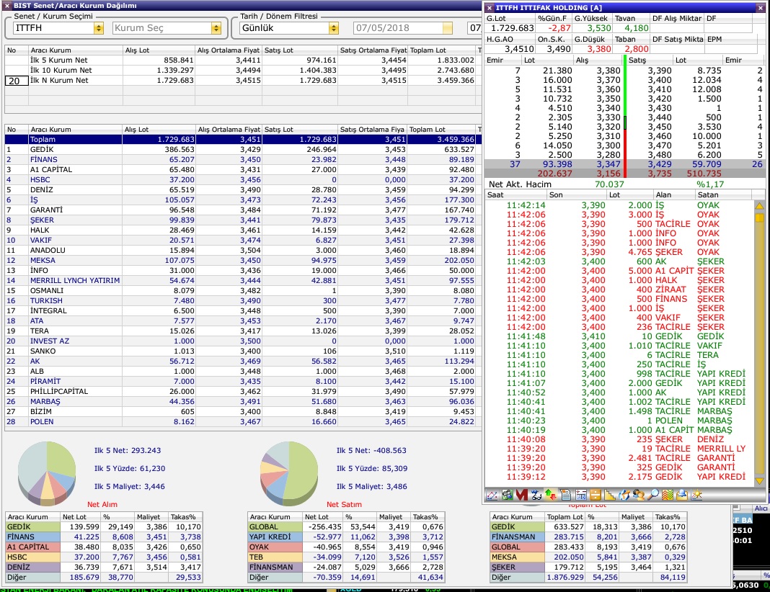This screenshot has height=592, width=770.
Task: Open the ITTFH stock selector dropdown
Action: coord(98,28)
